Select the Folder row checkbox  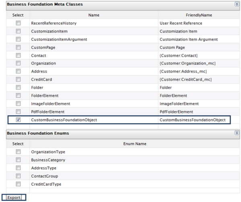click(18, 87)
